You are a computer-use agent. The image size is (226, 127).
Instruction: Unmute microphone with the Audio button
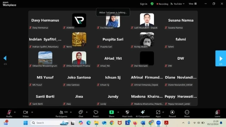click(x=9, y=114)
